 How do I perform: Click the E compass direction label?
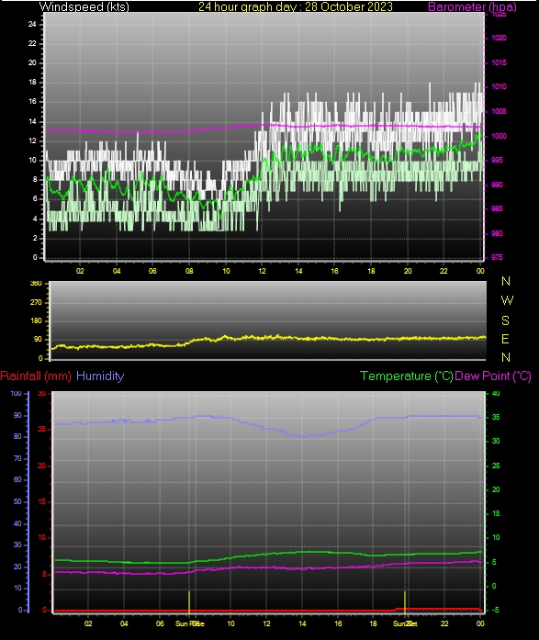click(505, 339)
